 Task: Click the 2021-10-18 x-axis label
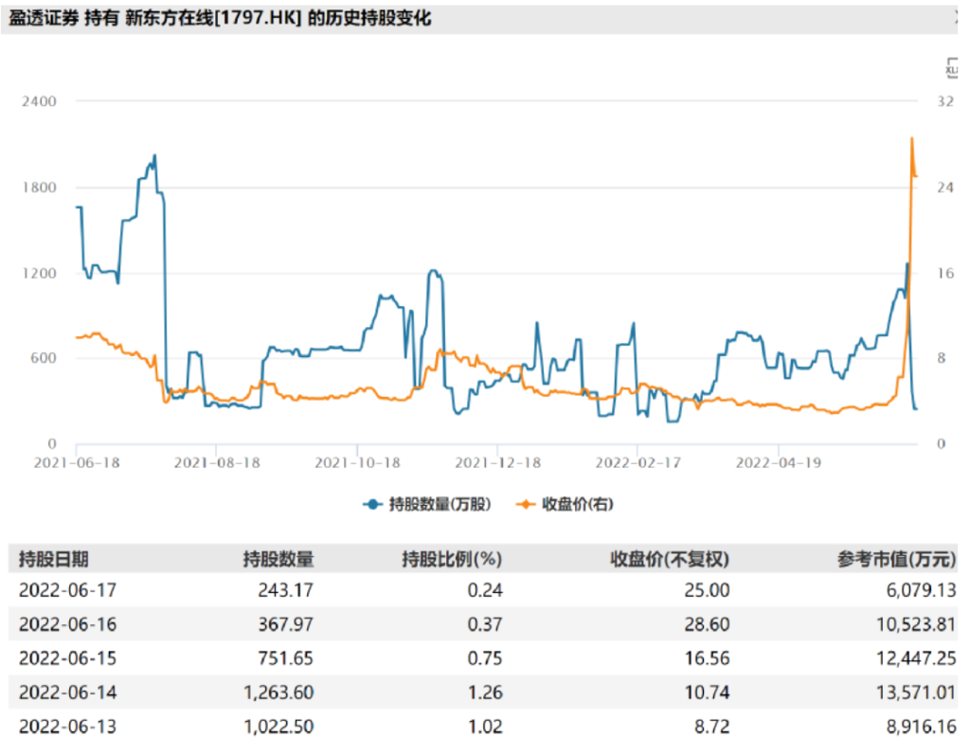click(x=357, y=463)
